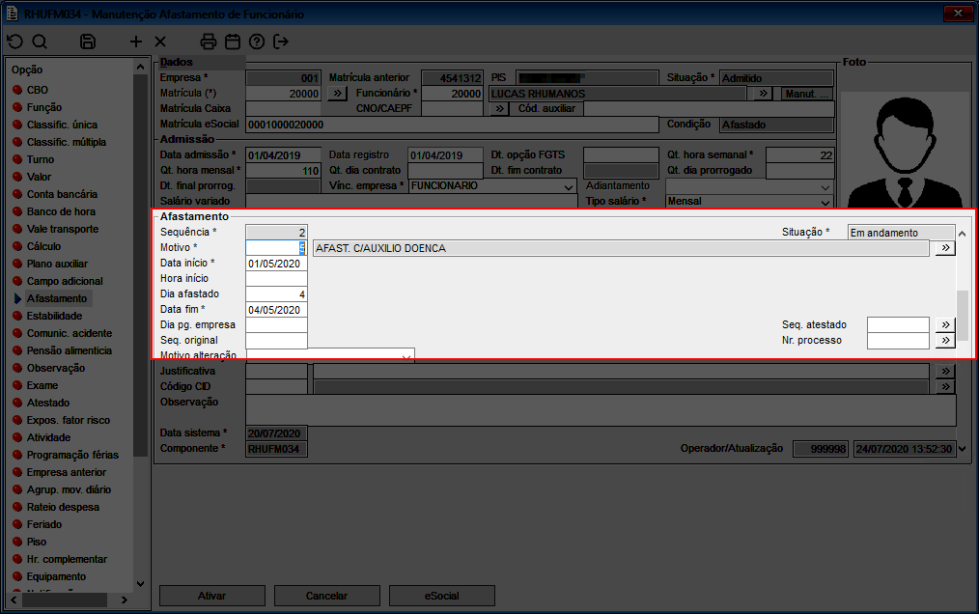Click lookup arrows for Justificativa field
The height and width of the screenshot is (614, 979).
coord(945,371)
